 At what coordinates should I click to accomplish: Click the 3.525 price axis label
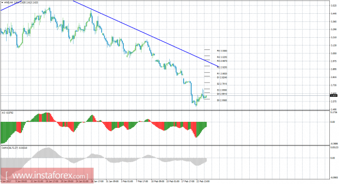pos(333,6)
